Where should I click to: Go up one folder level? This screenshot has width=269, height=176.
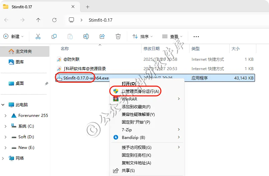[38, 20]
